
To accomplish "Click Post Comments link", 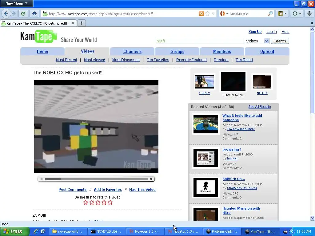I will [x=73, y=189].
